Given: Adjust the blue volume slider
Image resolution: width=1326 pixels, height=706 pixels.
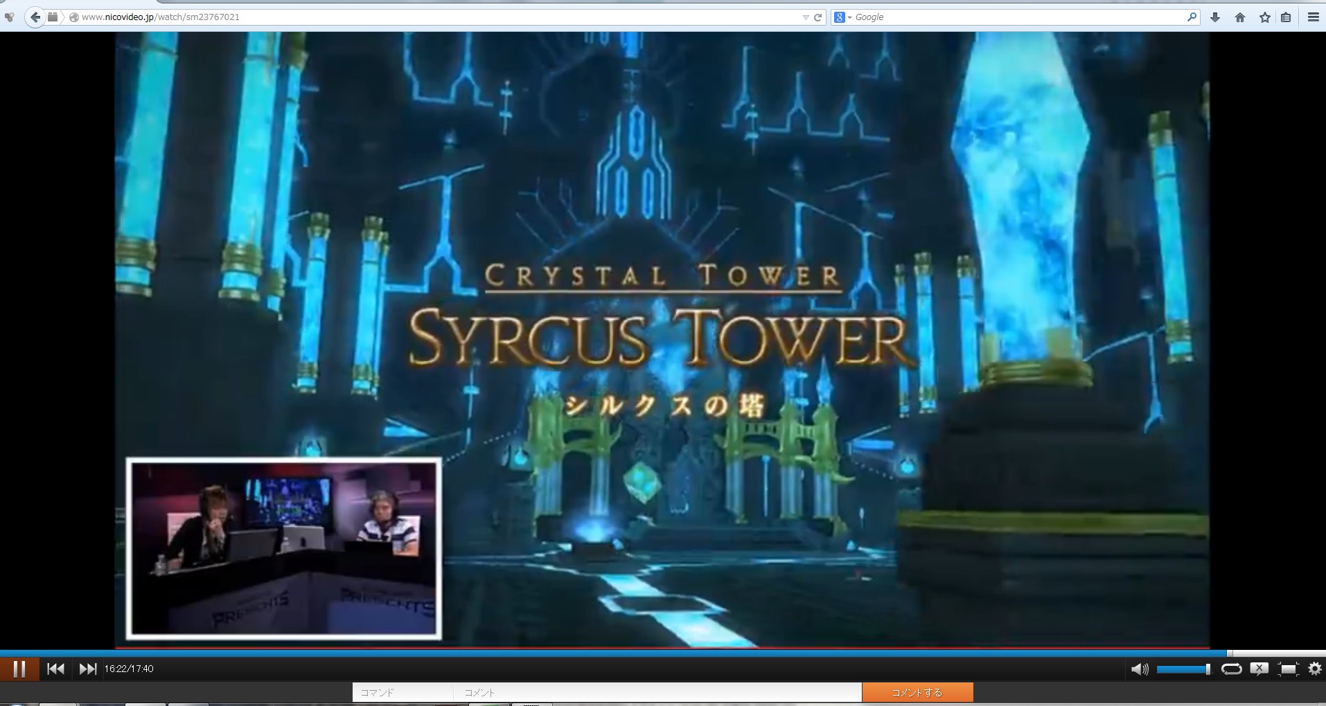Looking at the screenshot, I should [x=1183, y=669].
